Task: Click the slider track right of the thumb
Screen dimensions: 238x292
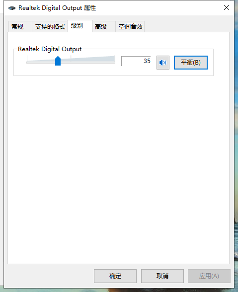Action: coord(88,63)
